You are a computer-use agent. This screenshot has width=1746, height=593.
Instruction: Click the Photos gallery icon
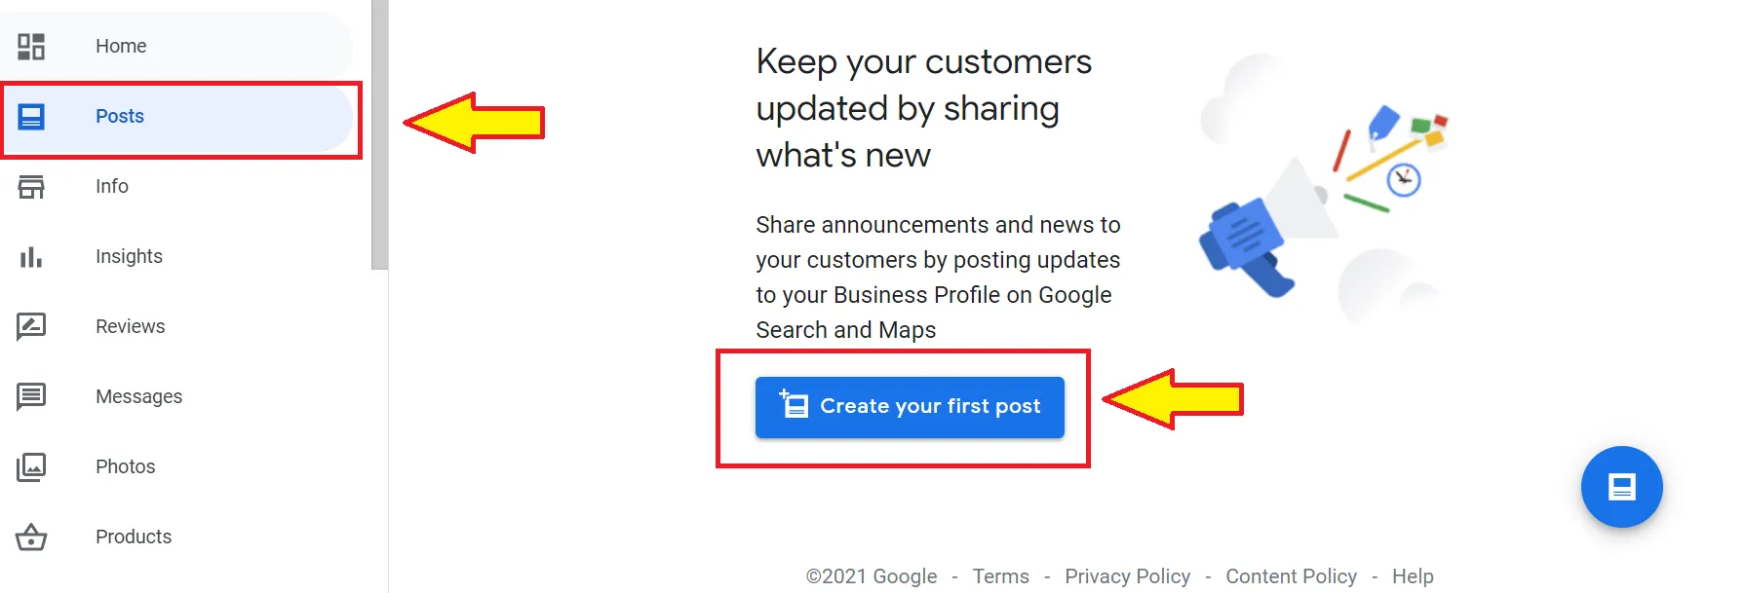31,466
